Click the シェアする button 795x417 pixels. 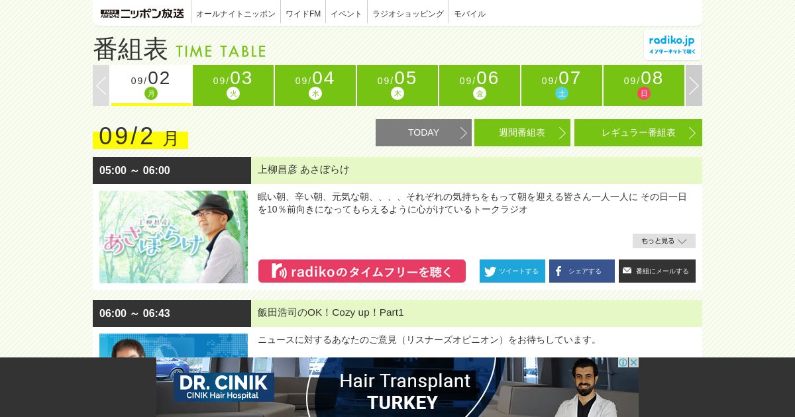click(582, 271)
